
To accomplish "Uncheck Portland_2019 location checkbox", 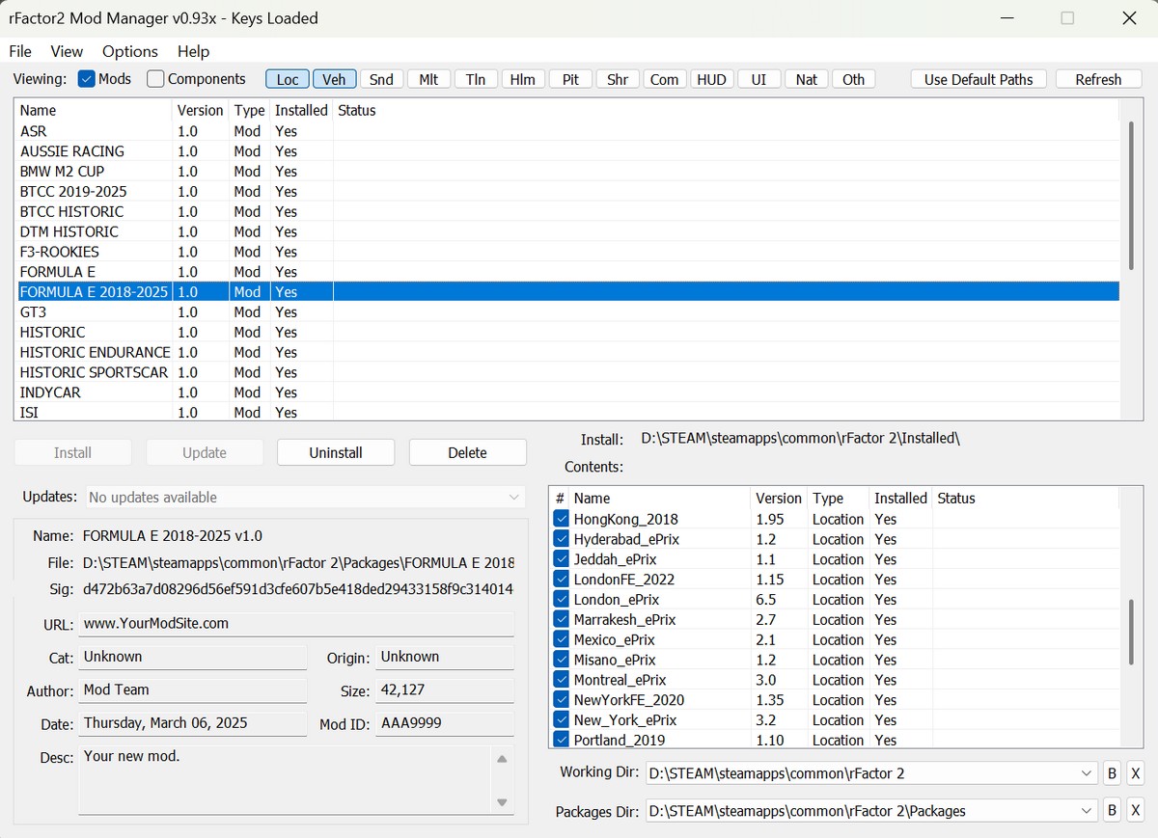I will (x=562, y=740).
